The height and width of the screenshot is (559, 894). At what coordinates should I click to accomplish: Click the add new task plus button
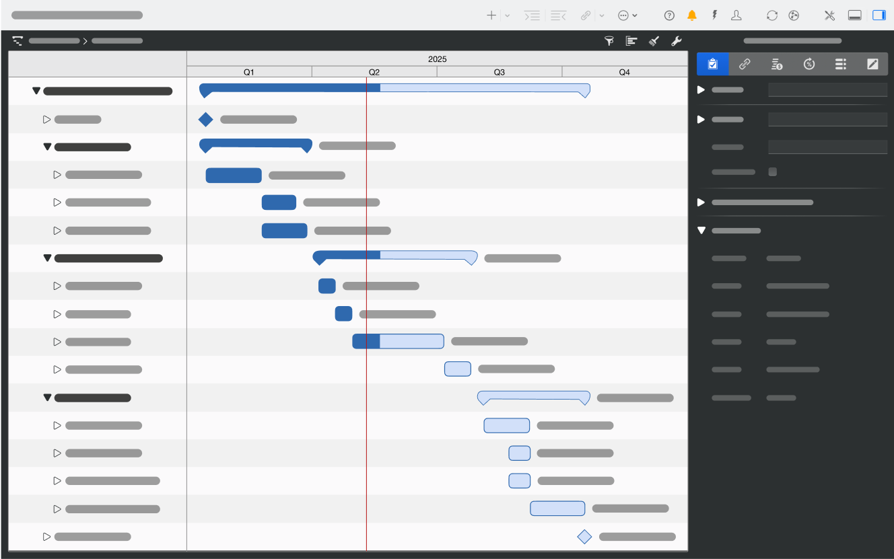coord(491,15)
